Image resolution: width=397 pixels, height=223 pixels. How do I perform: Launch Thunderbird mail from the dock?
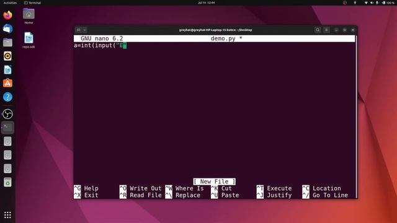(x=7, y=28)
